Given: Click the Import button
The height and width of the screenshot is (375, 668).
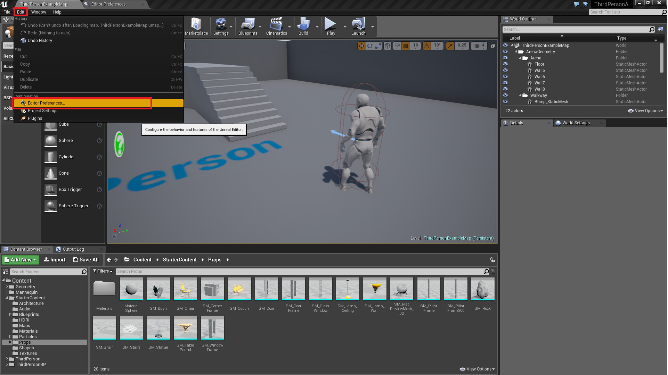Looking at the screenshot, I should tap(55, 260).
